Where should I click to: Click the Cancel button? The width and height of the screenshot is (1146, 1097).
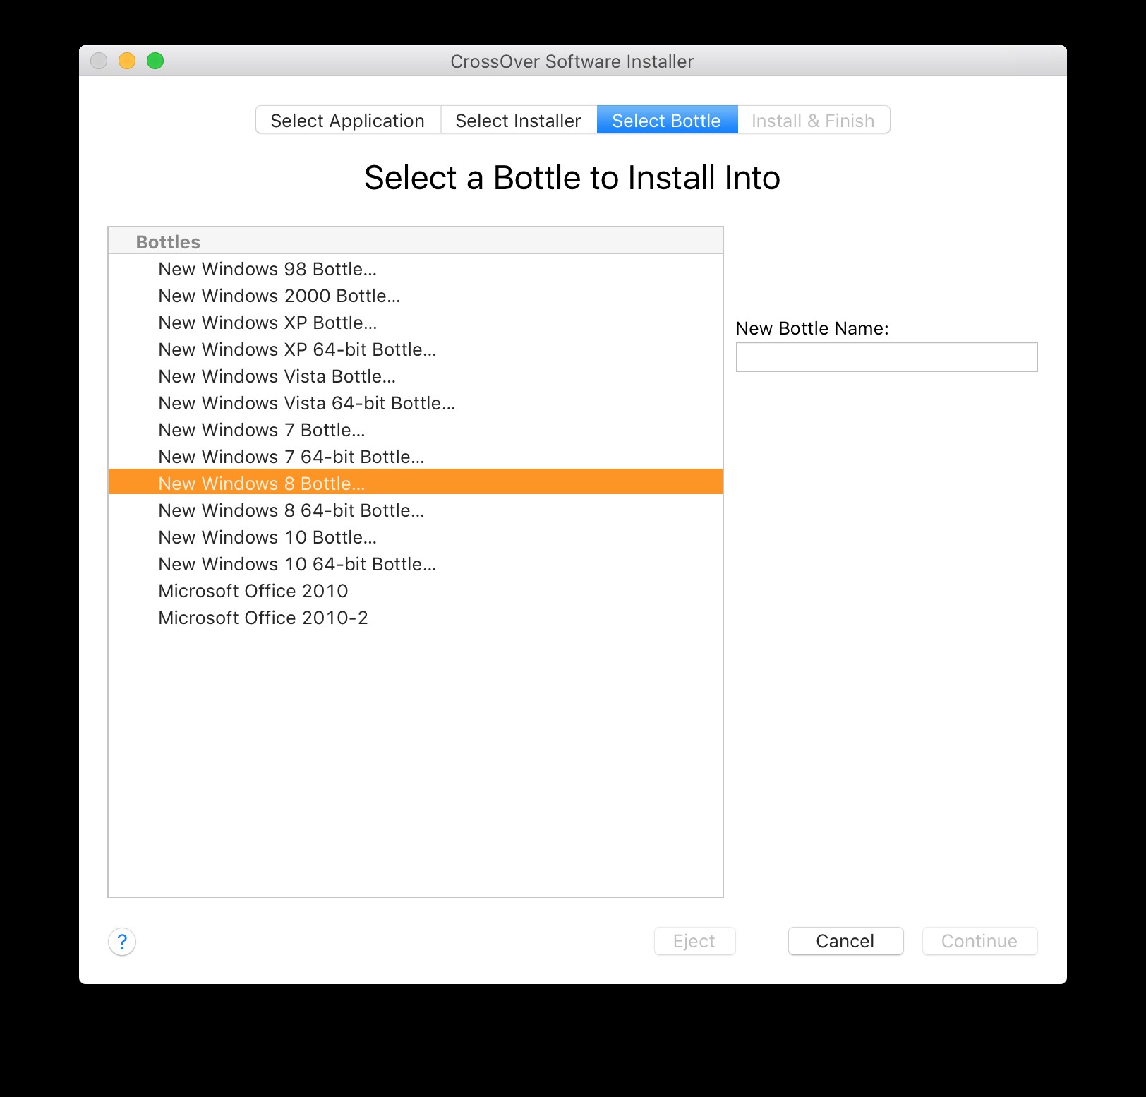point(845,941)
